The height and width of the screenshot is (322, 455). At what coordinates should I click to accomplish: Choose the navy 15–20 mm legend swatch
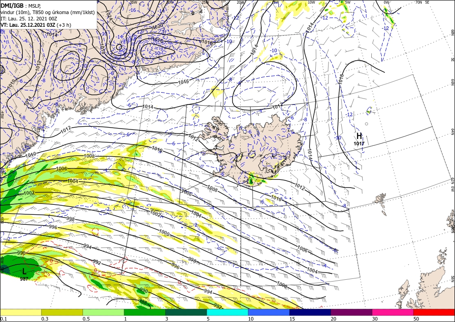tap(310, 312)
